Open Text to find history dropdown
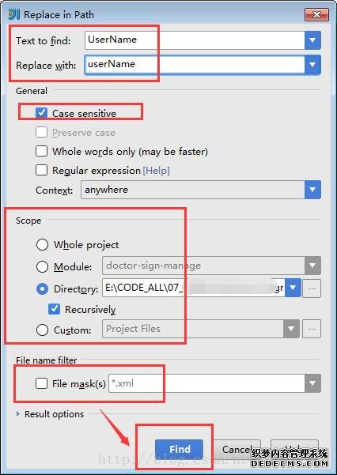This screenshot has height=475, width=337. pos(312,40)
